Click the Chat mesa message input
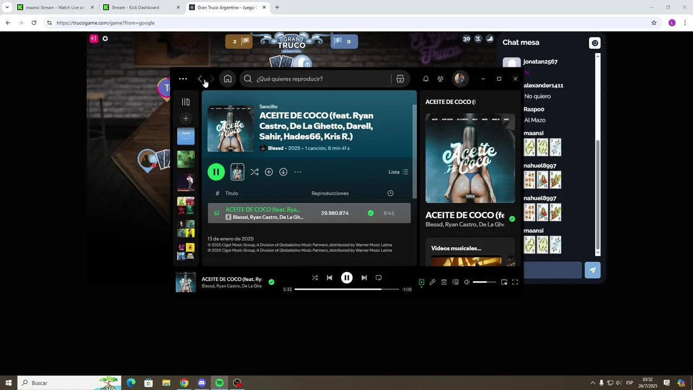Viewport: 693px width, 390px height. 552,270
